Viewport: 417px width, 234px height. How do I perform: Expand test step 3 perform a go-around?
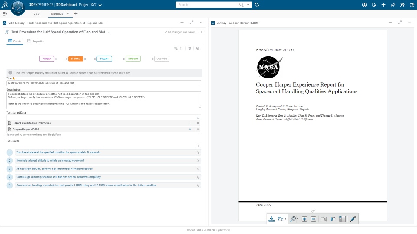(198, 169)
